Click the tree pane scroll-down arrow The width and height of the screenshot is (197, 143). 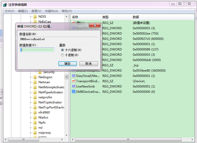pos(66,135)
